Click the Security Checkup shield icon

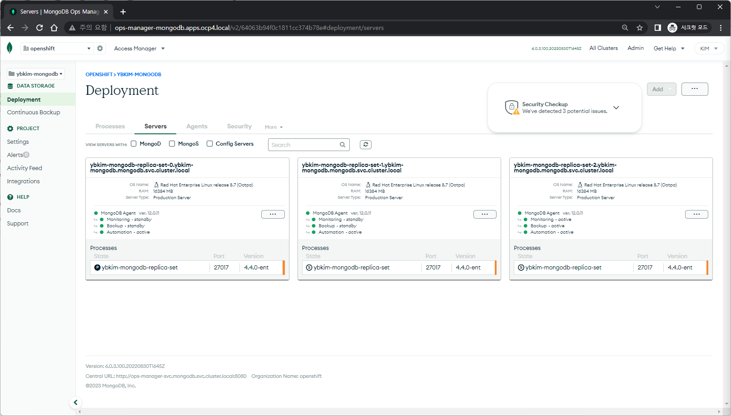click(x=512, y=108)
